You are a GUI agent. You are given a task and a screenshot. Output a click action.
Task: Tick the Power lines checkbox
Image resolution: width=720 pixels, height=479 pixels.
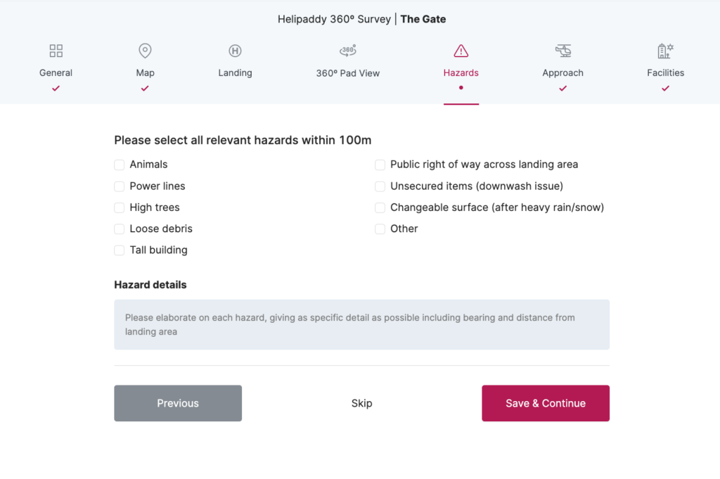coord(120,186)
